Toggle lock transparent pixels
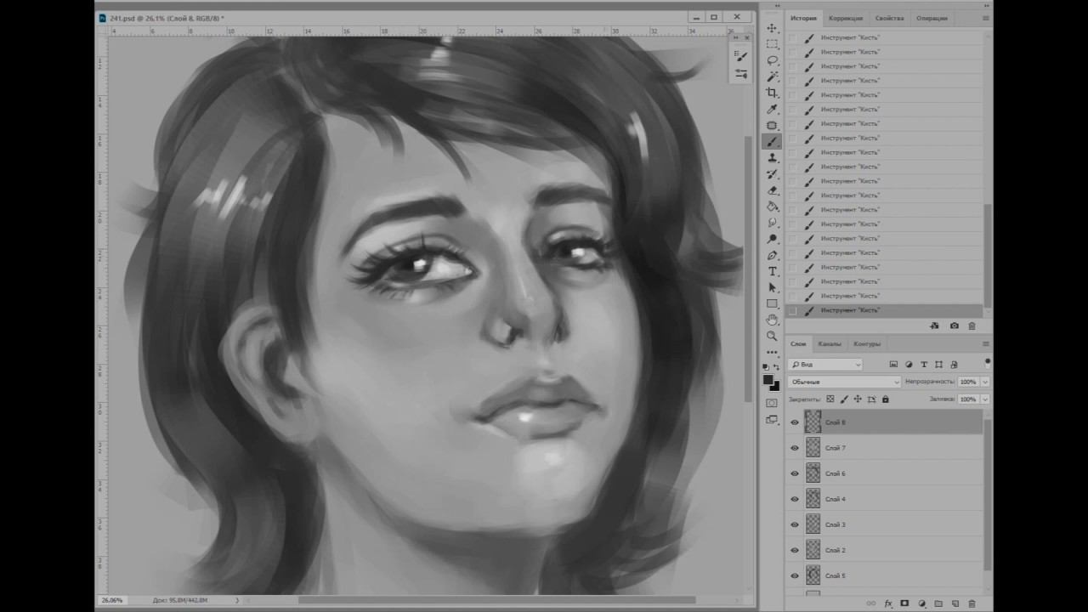1088x612 pixels. tap(830, 399)
